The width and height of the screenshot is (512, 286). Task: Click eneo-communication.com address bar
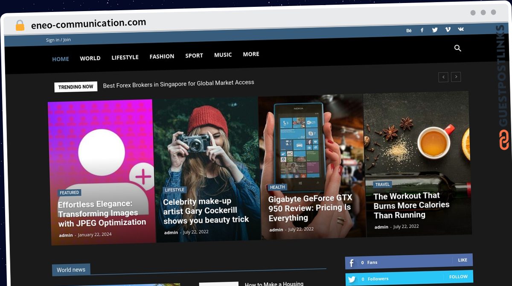click(89, 23)
